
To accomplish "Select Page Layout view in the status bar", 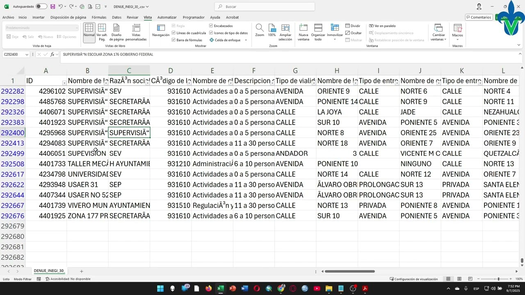I will coord(459,279).
